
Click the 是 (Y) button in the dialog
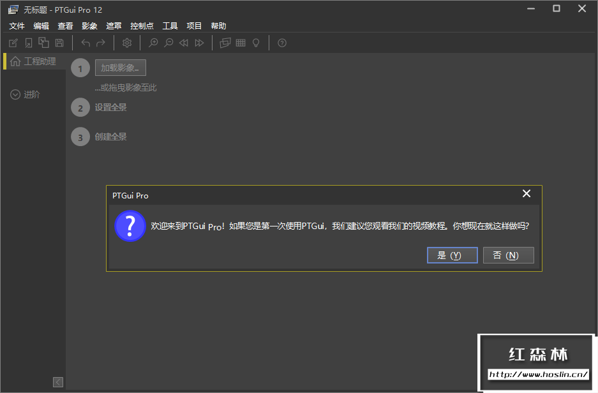pyautogui.click(x=452, y=255)
